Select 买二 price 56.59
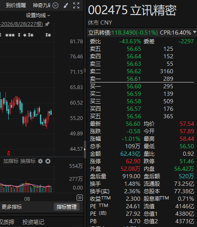 [x=134, y=94]
